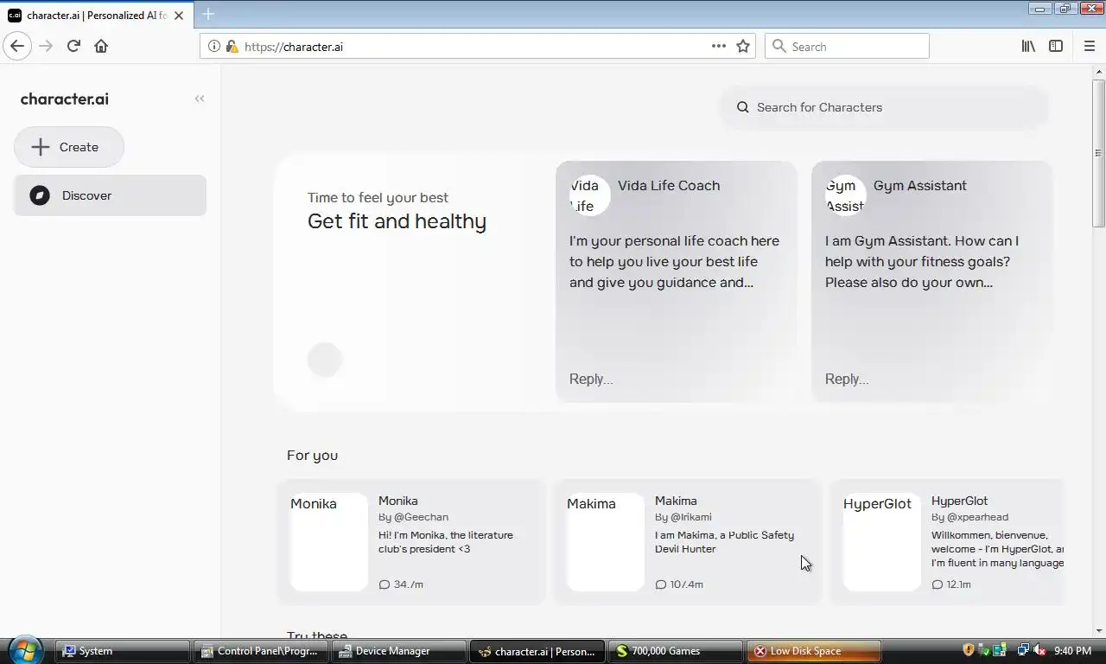Image resolution: width=1106 pixels, height=664 pixels.
Task: Open Makima character card name
Action: [676, 501]
